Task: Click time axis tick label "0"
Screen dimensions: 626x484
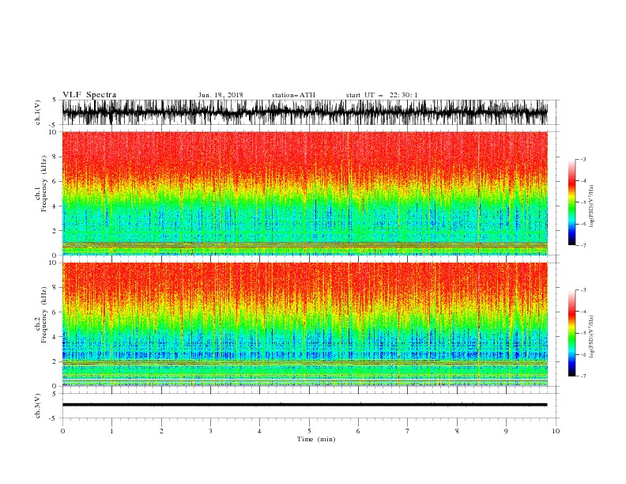Action: click(62, 431)
